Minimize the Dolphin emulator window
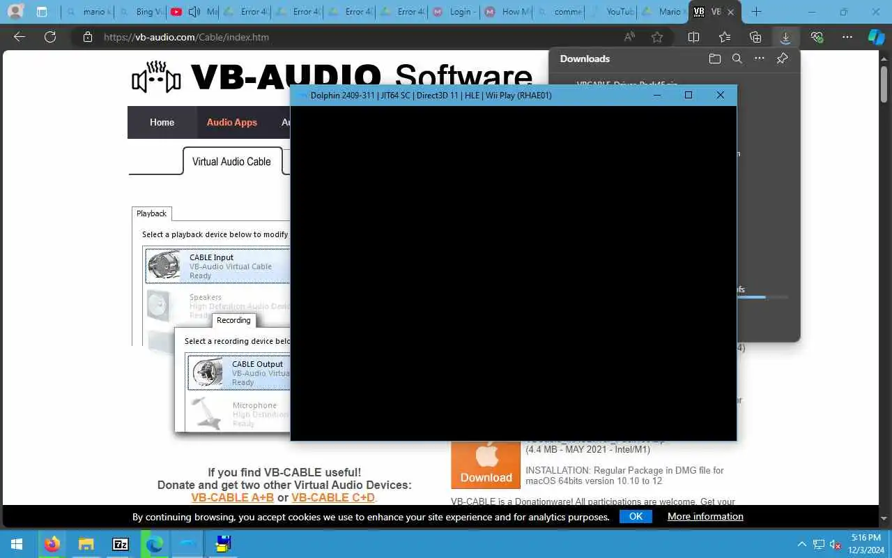The height and width of the screenshot is (558, 892). point(657,95)
